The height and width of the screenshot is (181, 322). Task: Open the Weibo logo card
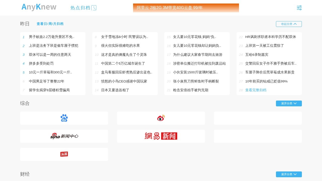pyautogui.click(x=161, y=118)
